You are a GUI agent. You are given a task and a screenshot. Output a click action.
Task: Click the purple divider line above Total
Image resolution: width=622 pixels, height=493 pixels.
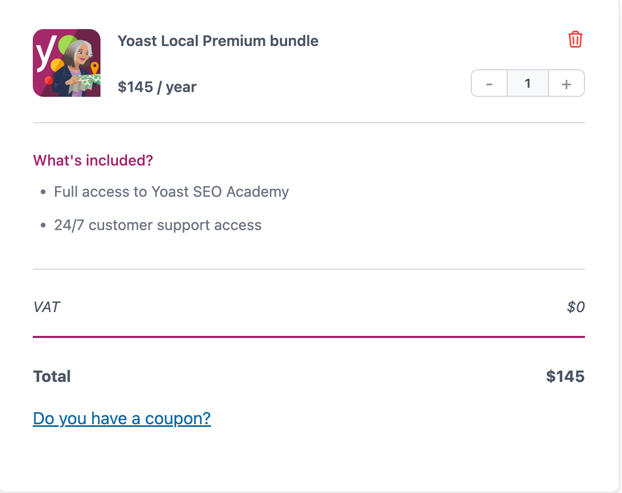coord(308,336)
